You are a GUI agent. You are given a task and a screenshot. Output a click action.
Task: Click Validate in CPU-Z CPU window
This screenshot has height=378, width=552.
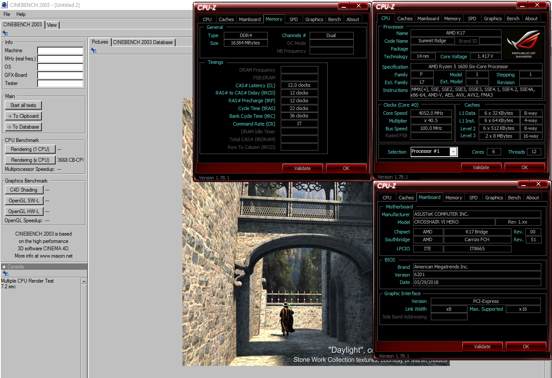pyautogui.click(x=481, y=167)
